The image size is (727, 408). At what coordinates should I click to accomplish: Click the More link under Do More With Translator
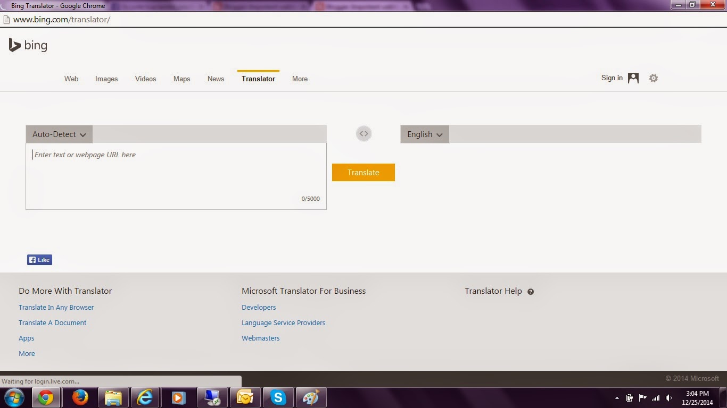27,353
